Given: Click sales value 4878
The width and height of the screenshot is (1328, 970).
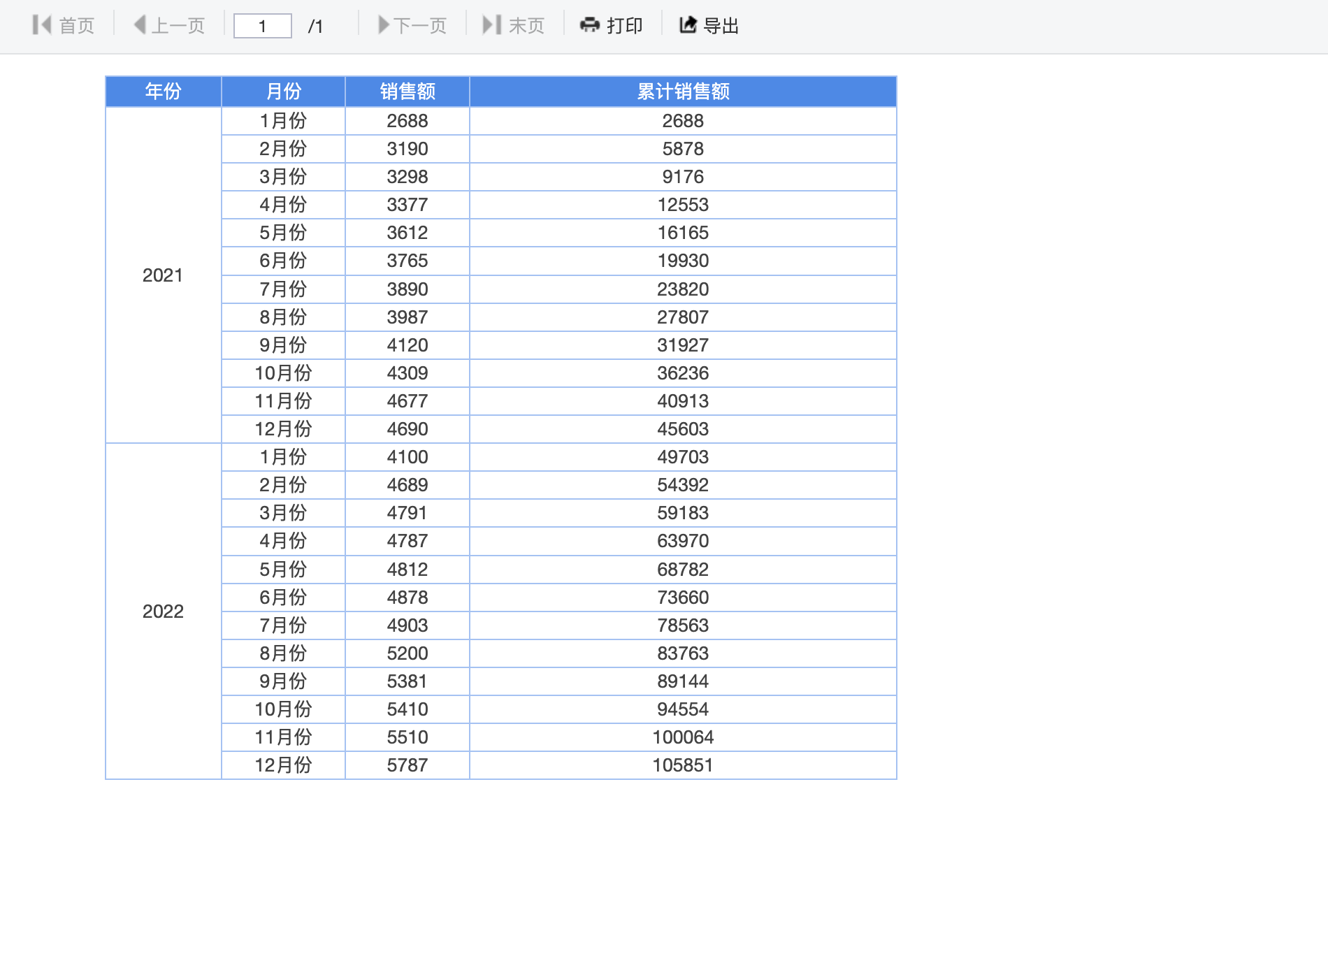Looking at the screenshot, I should tap(407, 598).
